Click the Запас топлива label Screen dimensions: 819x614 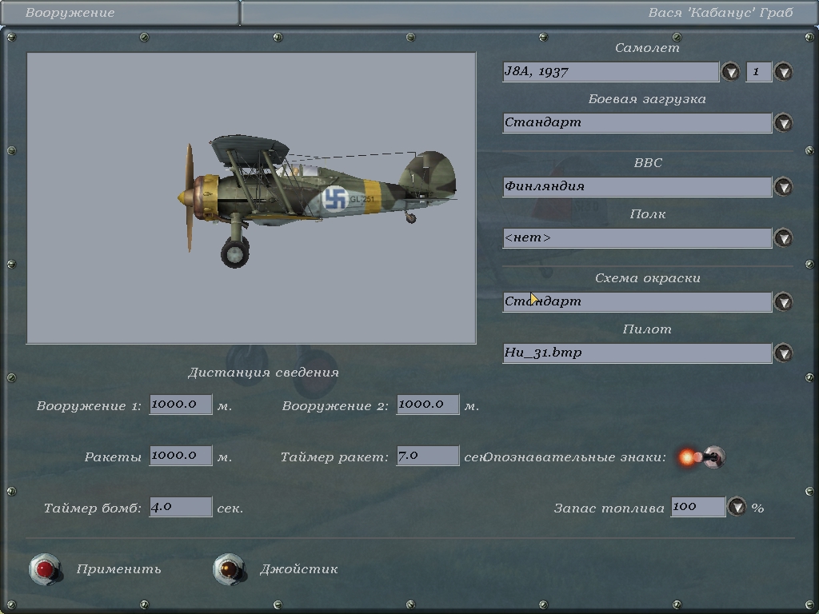pyautogui.click(x=609, y=508)
